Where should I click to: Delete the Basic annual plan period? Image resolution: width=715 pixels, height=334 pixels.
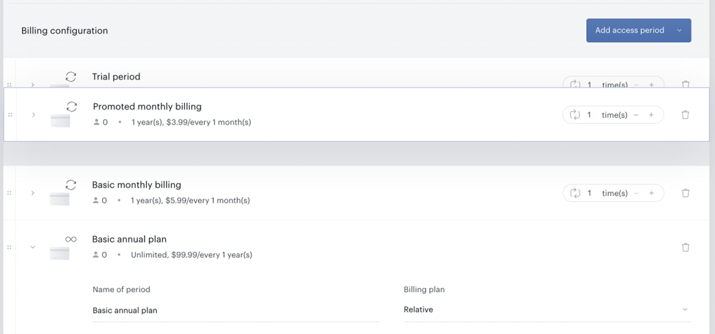coord(685,248)
